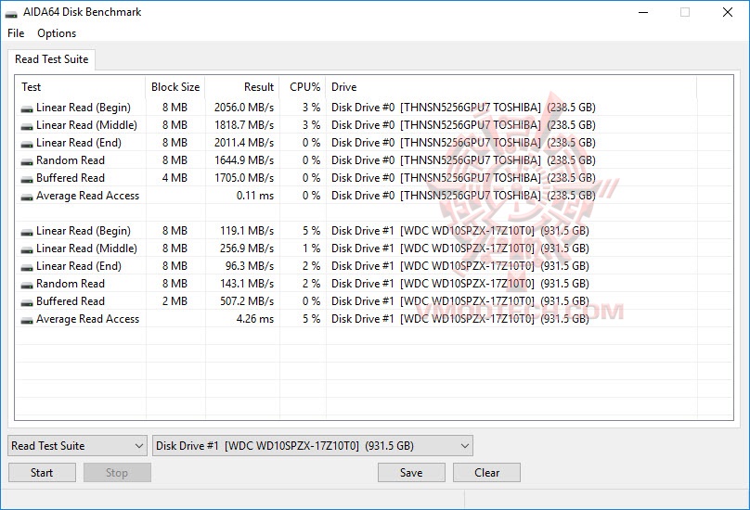Select the 4.26 ms result value
750x510 pixels.
coord(255,319)
